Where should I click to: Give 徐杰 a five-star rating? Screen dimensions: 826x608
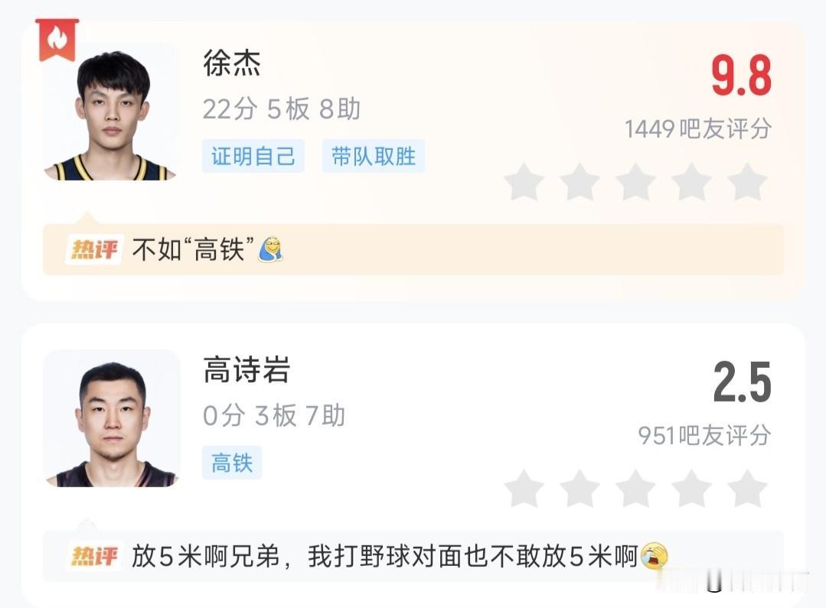pos(747,182)
